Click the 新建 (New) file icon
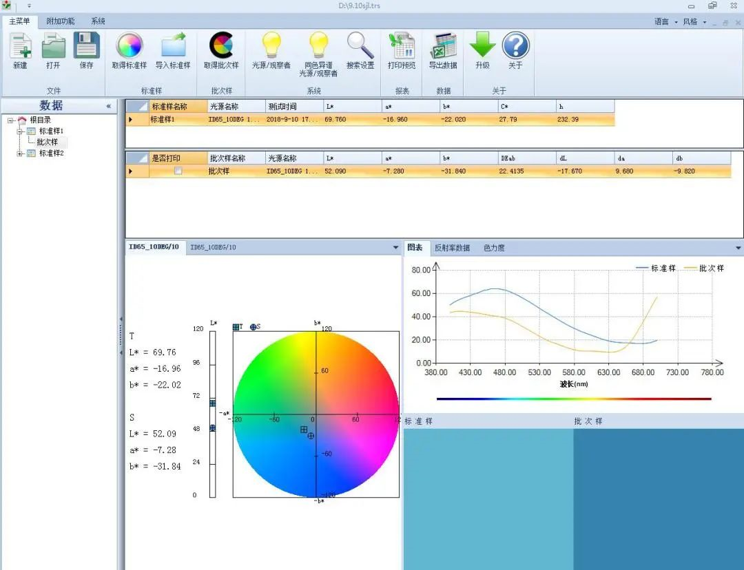The image size is (744, 570). pyautogui.click(x=20, y=47)
